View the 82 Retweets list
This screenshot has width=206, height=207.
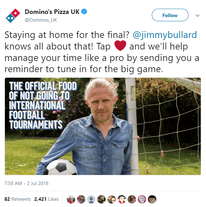17,199
